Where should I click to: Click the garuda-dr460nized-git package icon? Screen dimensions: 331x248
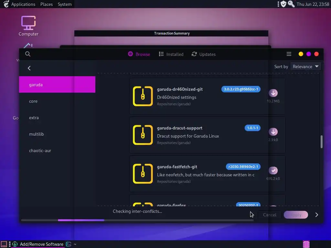point(143,96)
